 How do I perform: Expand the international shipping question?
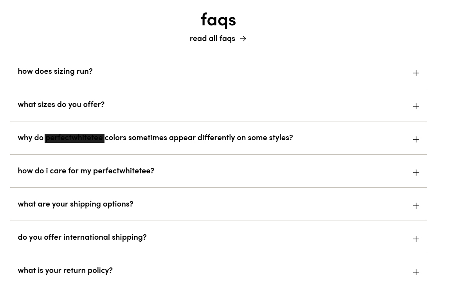[x=82, y=237]
